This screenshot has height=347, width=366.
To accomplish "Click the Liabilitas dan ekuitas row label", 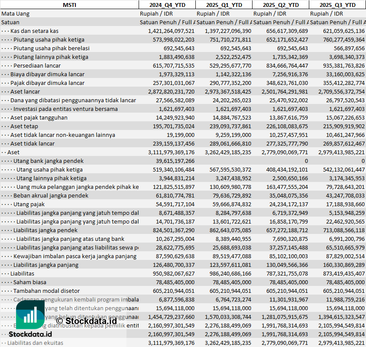I will (x=35, y=343).
